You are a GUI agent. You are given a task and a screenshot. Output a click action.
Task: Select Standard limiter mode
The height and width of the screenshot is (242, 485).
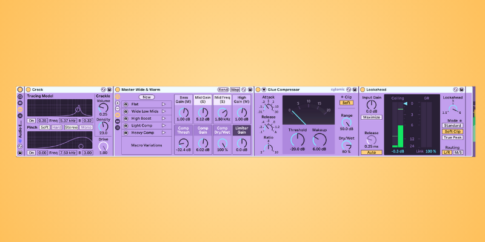pyautogui.click(x=452, y=126)
